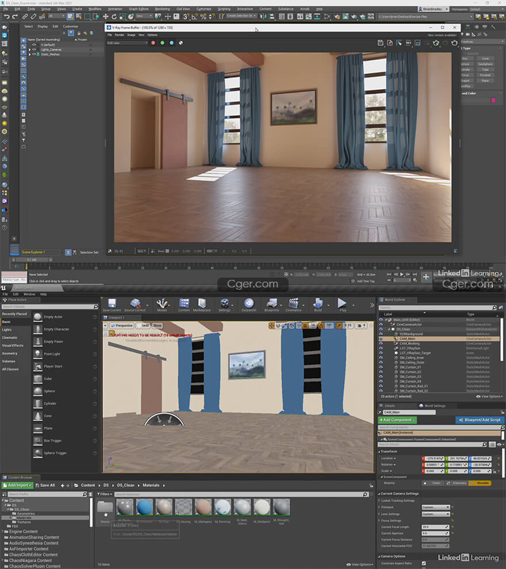Open Cinematics in Unreal toolbar
The height and width of the screenshot is (569, 506).
293,305
